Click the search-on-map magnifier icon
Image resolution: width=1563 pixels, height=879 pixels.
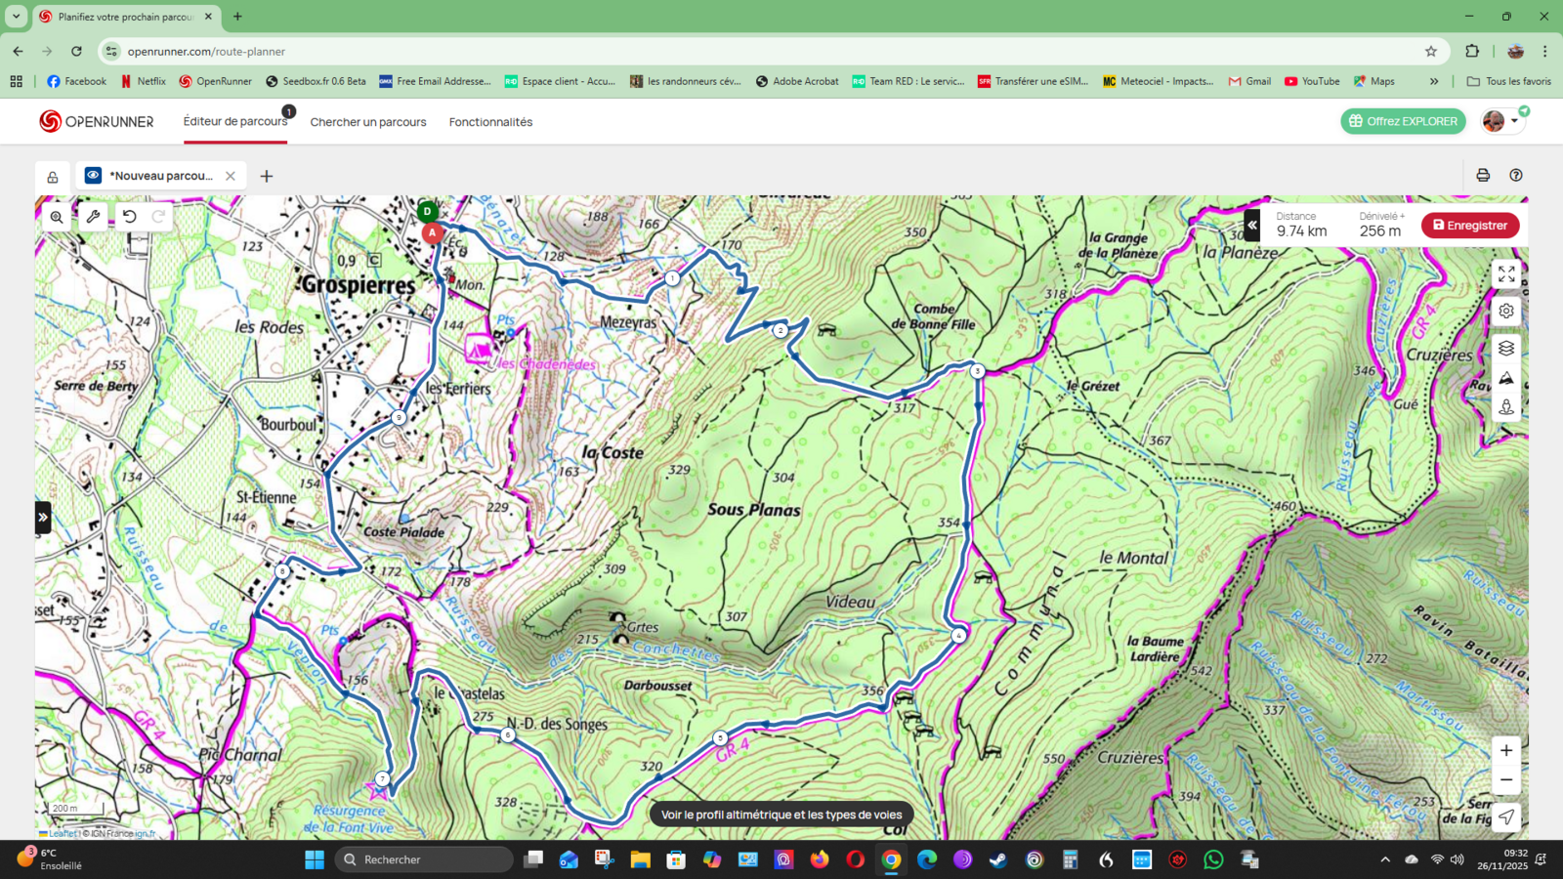57,217
